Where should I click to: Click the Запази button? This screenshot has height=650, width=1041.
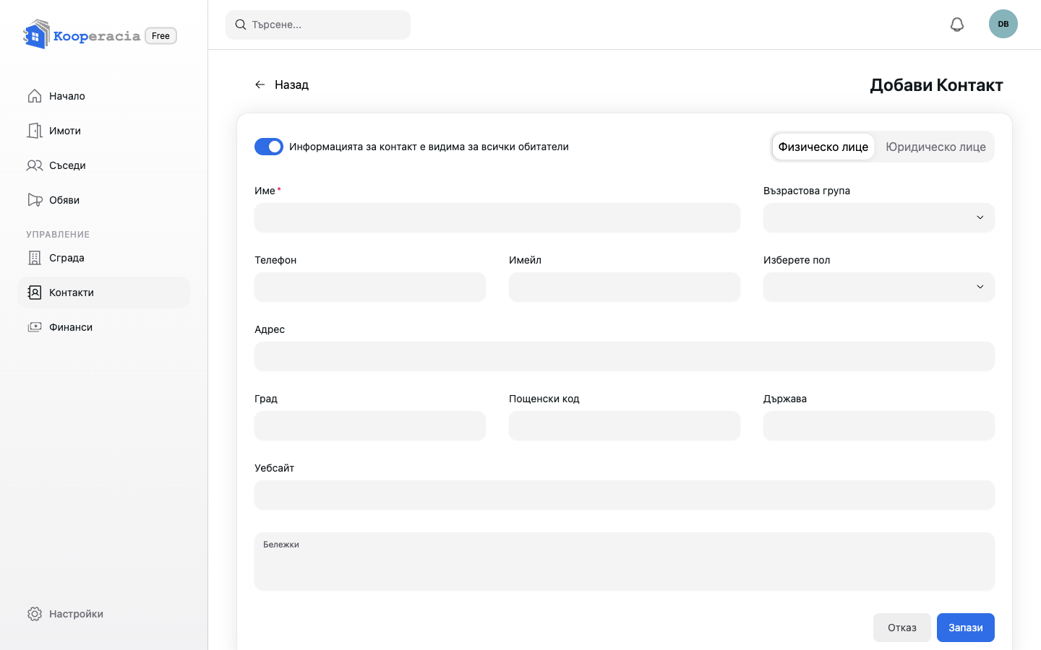pyautogui.click(x=966, y=628)
